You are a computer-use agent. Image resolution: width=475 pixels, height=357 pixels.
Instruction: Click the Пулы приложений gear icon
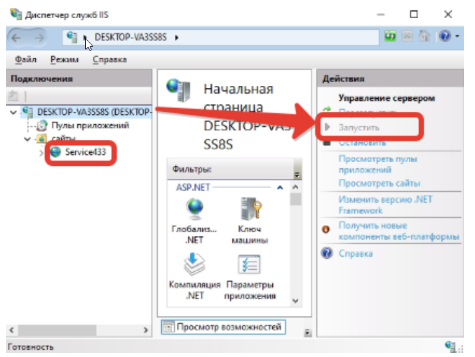pyautogui.click(x=42, y=126)
